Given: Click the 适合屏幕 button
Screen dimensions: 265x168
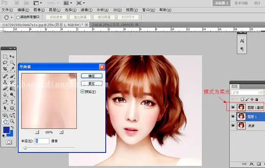Looking at the screenshot, I should tap(80, 17).
